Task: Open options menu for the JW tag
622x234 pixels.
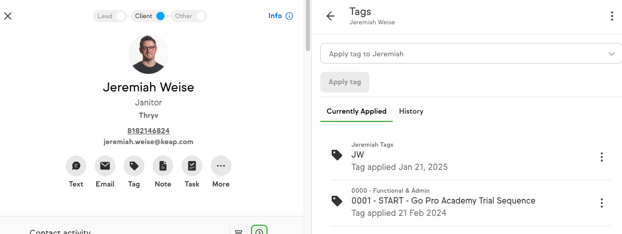Action: (601, 157)
